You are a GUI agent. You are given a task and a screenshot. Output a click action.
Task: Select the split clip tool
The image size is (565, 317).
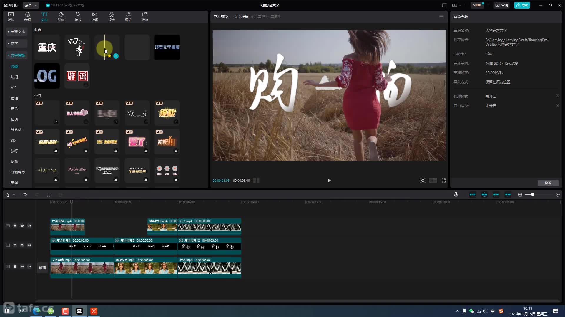coord(49,195)
